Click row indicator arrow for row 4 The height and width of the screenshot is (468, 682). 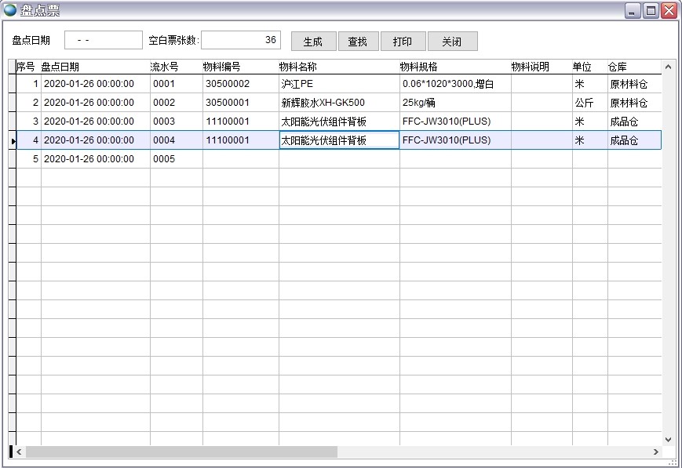(x=13, y=140)
